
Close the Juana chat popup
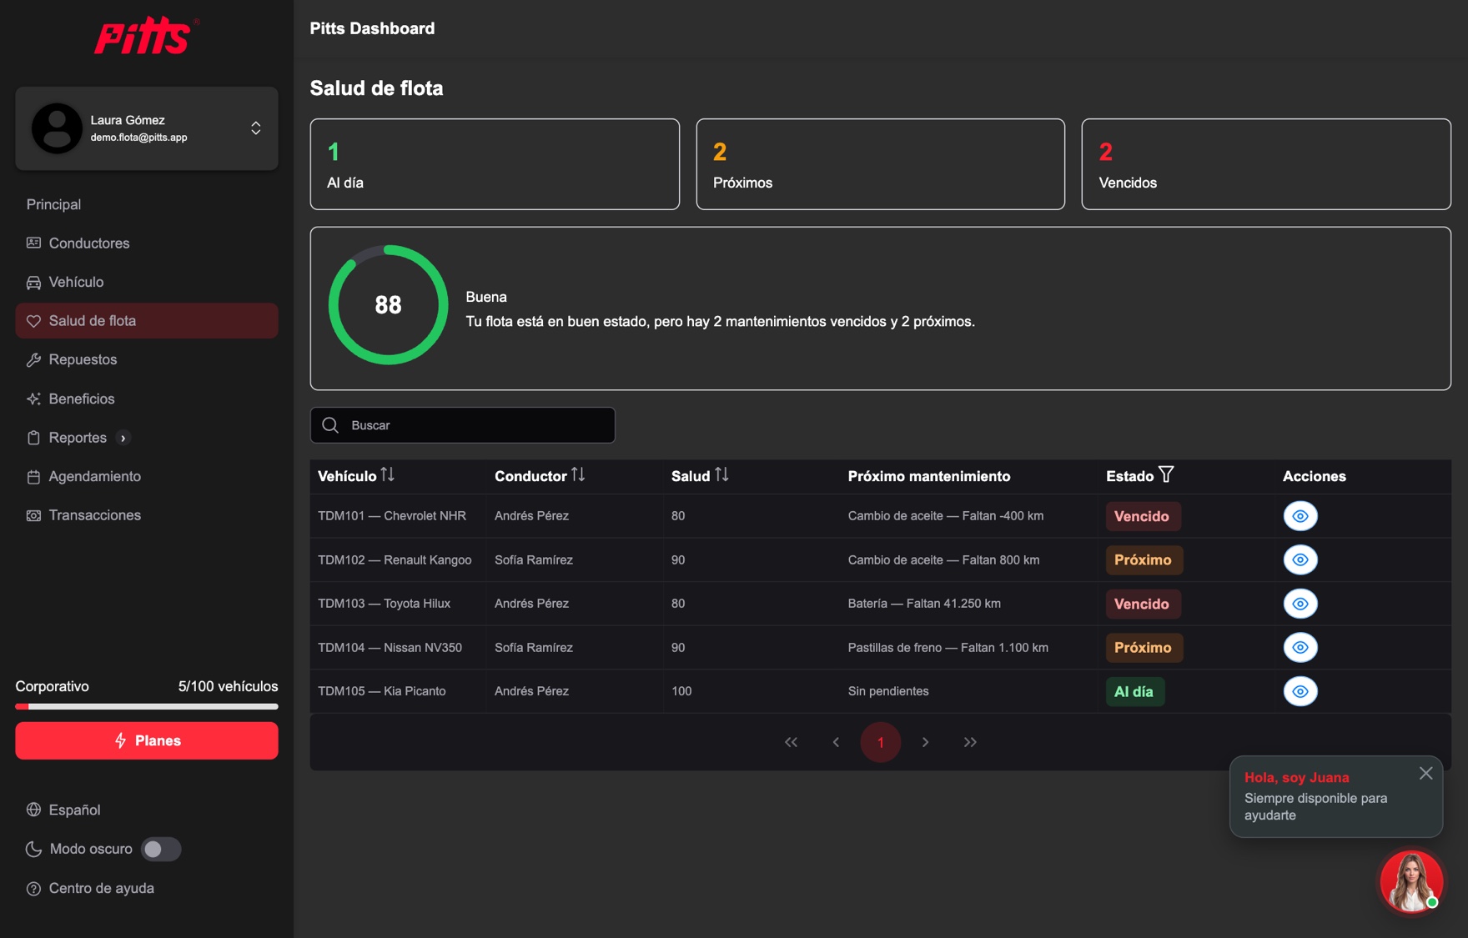pyautogui.click(x=1426, y=773)
